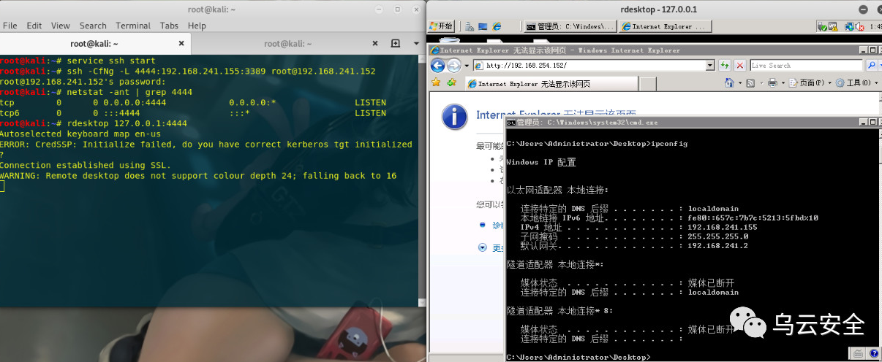Expand the IE address bar history dropdown
Screen dimensions: 882x362
710,65
